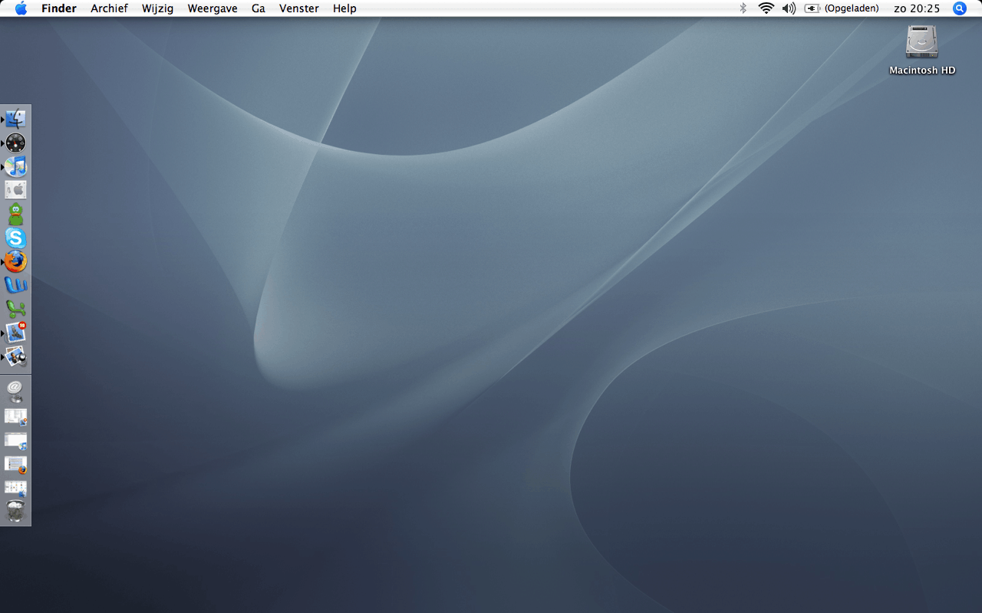This screenshot has width=982, height=613.
Task: Open Spotlight search in the menu bar
Action: point(960,8)
